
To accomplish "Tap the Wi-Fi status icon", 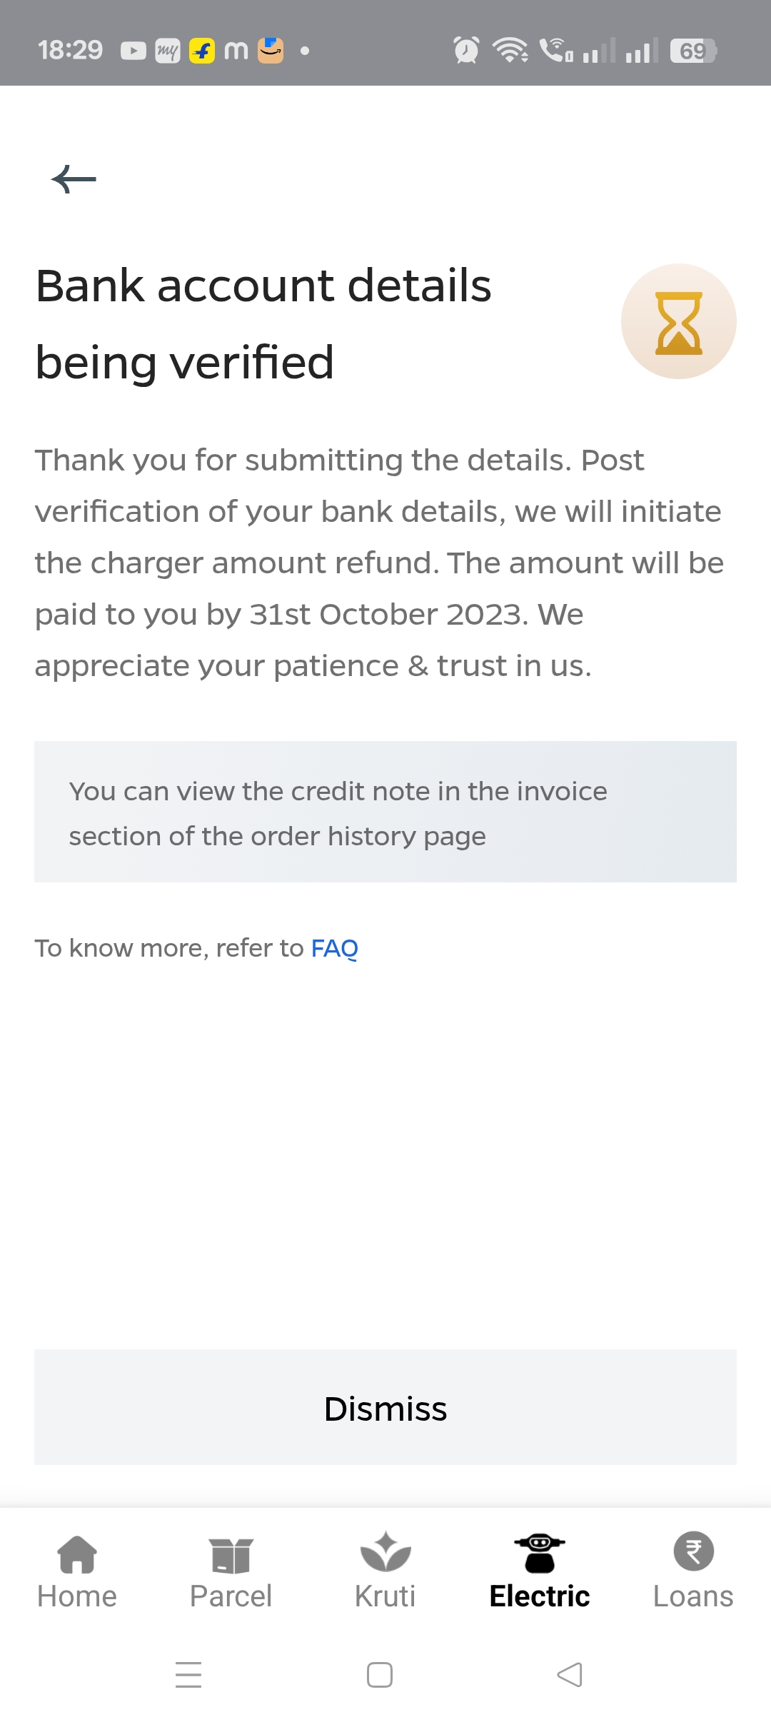I will click(510, 51).
